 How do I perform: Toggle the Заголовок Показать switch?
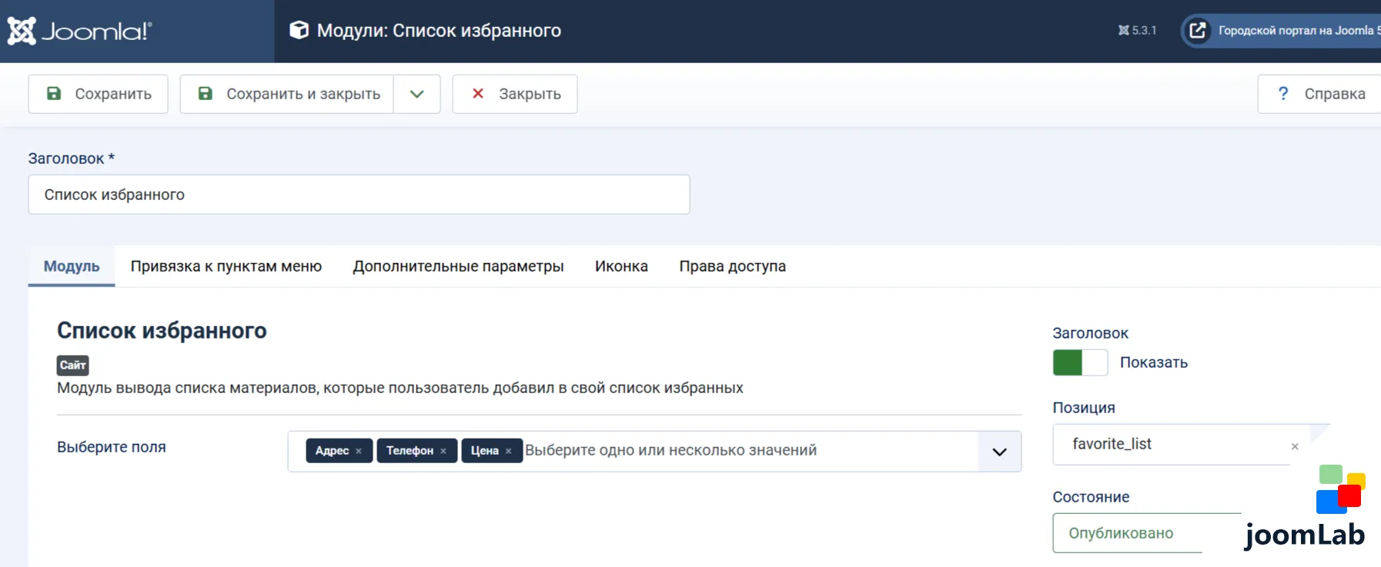tap(1080, 362)
